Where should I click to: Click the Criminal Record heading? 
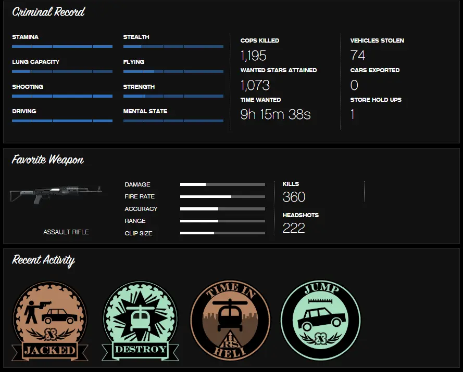click(x=48, y=12)
